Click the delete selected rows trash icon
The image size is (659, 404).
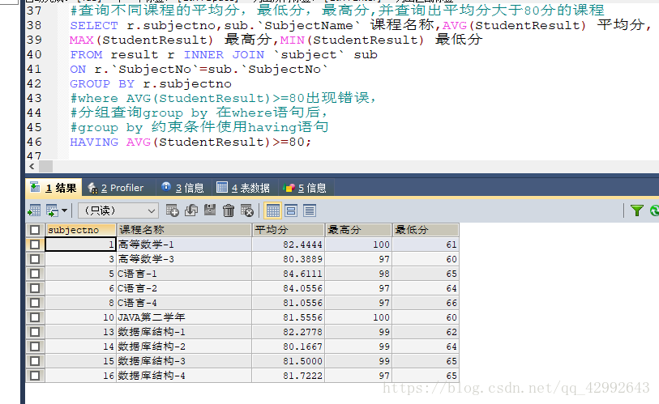coord(229,211)
